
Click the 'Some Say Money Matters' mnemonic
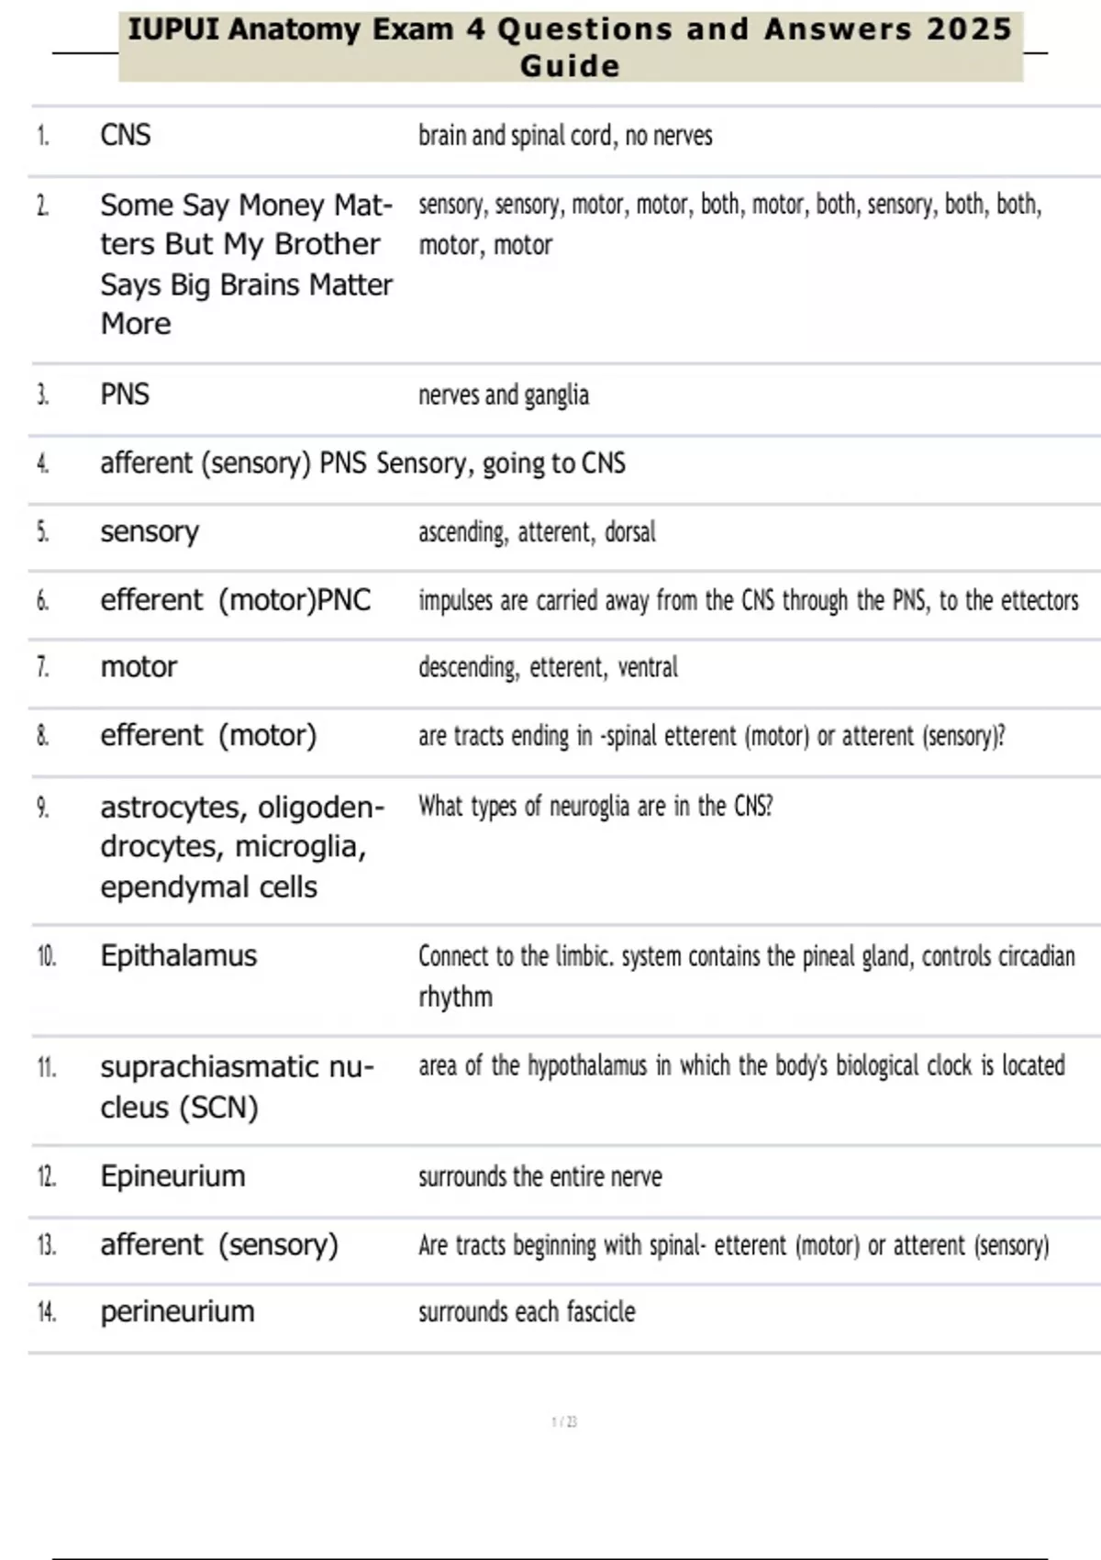click(246, 264)
